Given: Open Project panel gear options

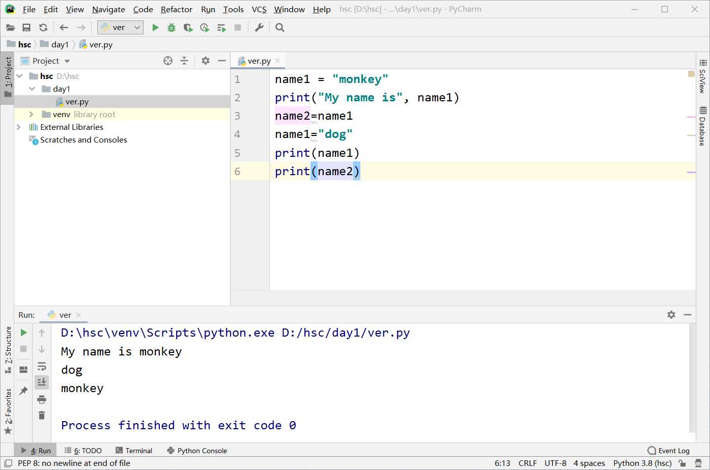Looking at the screenshot, I should 206,61.
